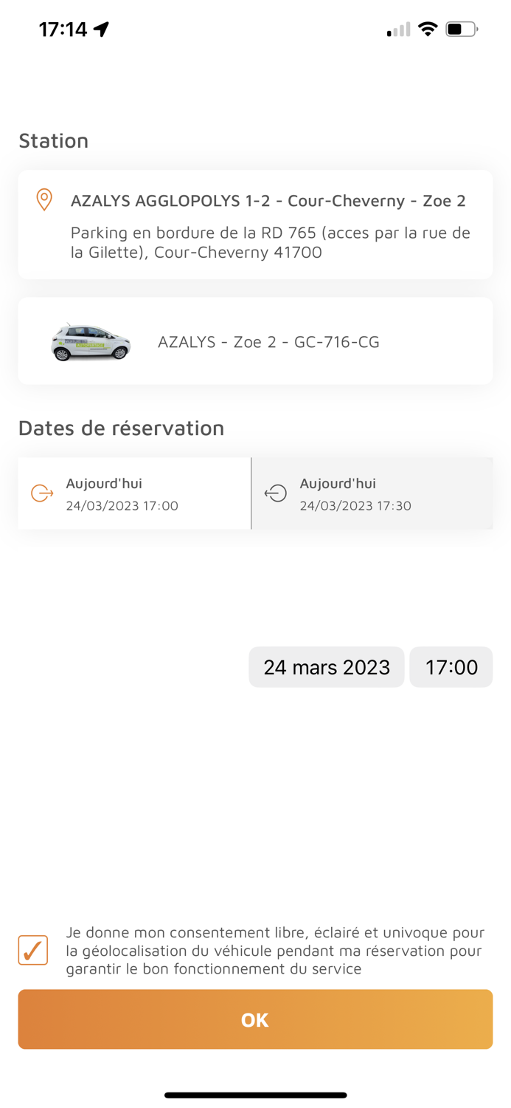511x1108 pixels.
Task: Click the white Zoe car thumbnail
Action: (x=90, y=341)
